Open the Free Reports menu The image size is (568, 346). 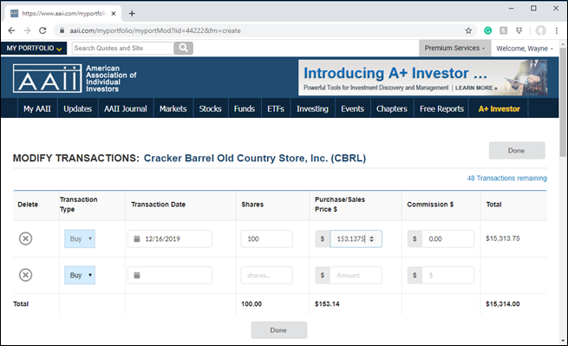441,108
